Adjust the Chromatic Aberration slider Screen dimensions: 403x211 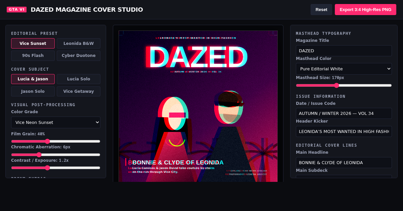point(56,155)
